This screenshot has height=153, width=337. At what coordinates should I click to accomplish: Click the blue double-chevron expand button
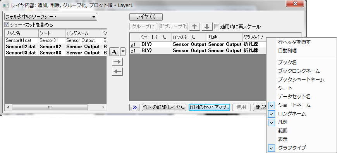(134, 107)
